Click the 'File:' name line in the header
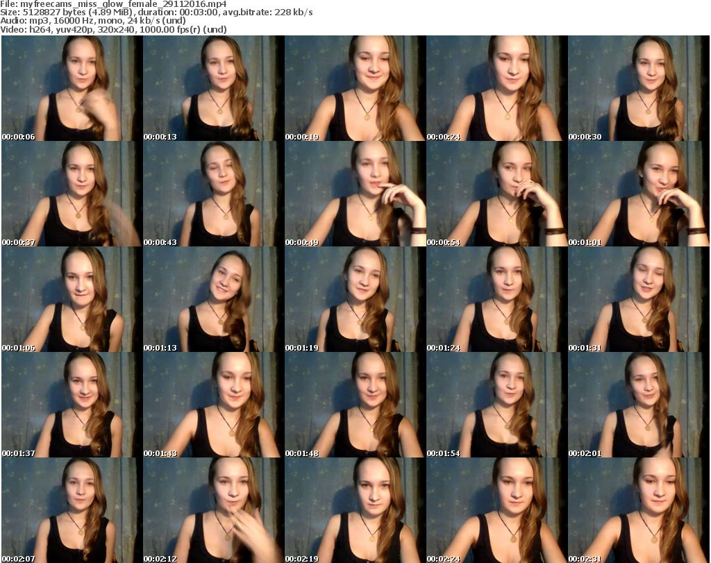Screen dimensions: 711x563 click(x=113, y=4)
